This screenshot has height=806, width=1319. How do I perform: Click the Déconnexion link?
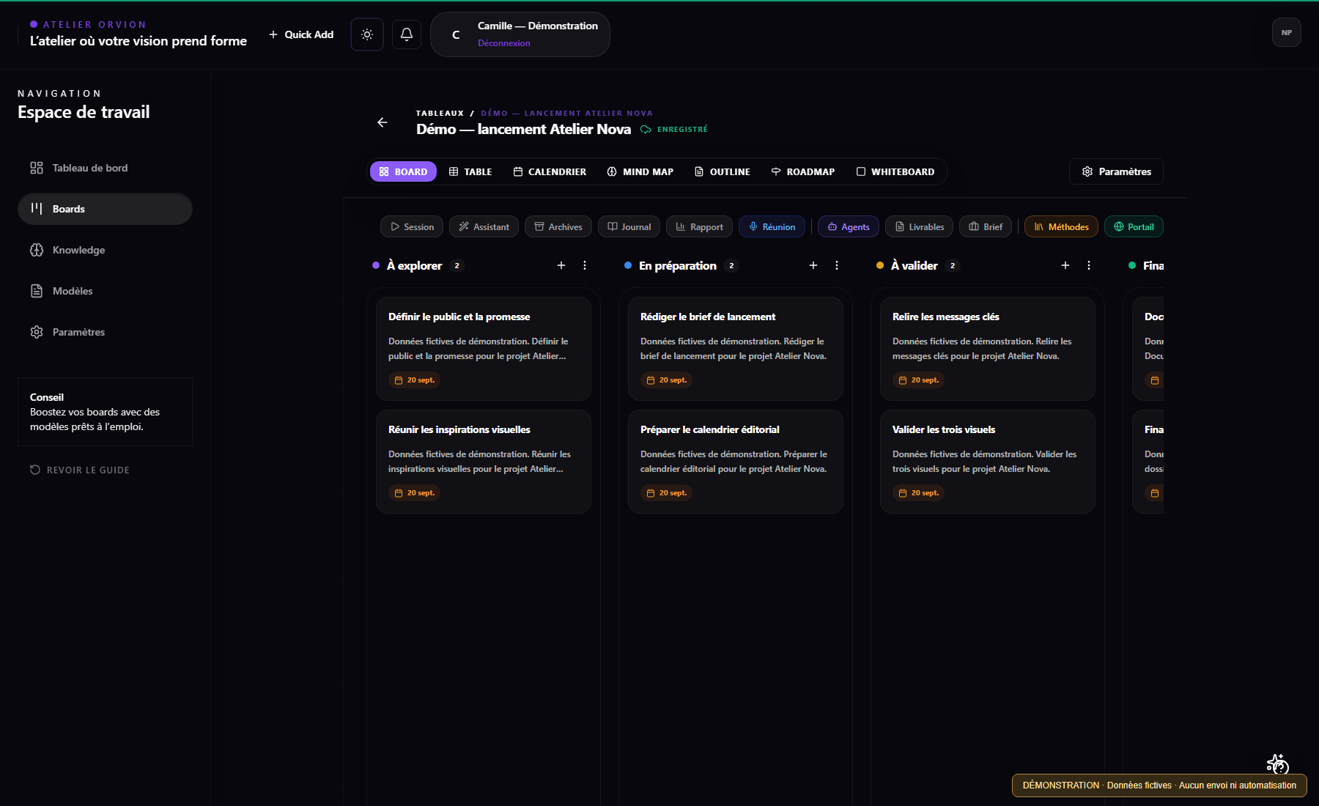(x=504, y=43)
